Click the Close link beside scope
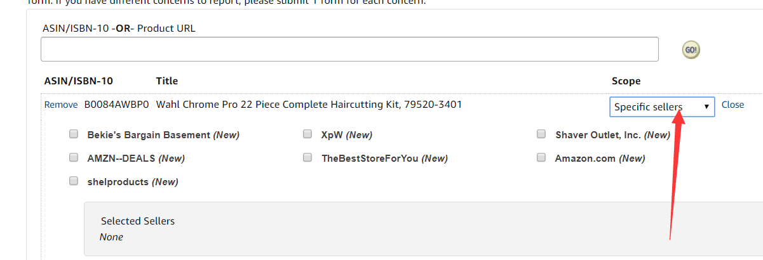The image size is (763, 260). pos(733,105)
